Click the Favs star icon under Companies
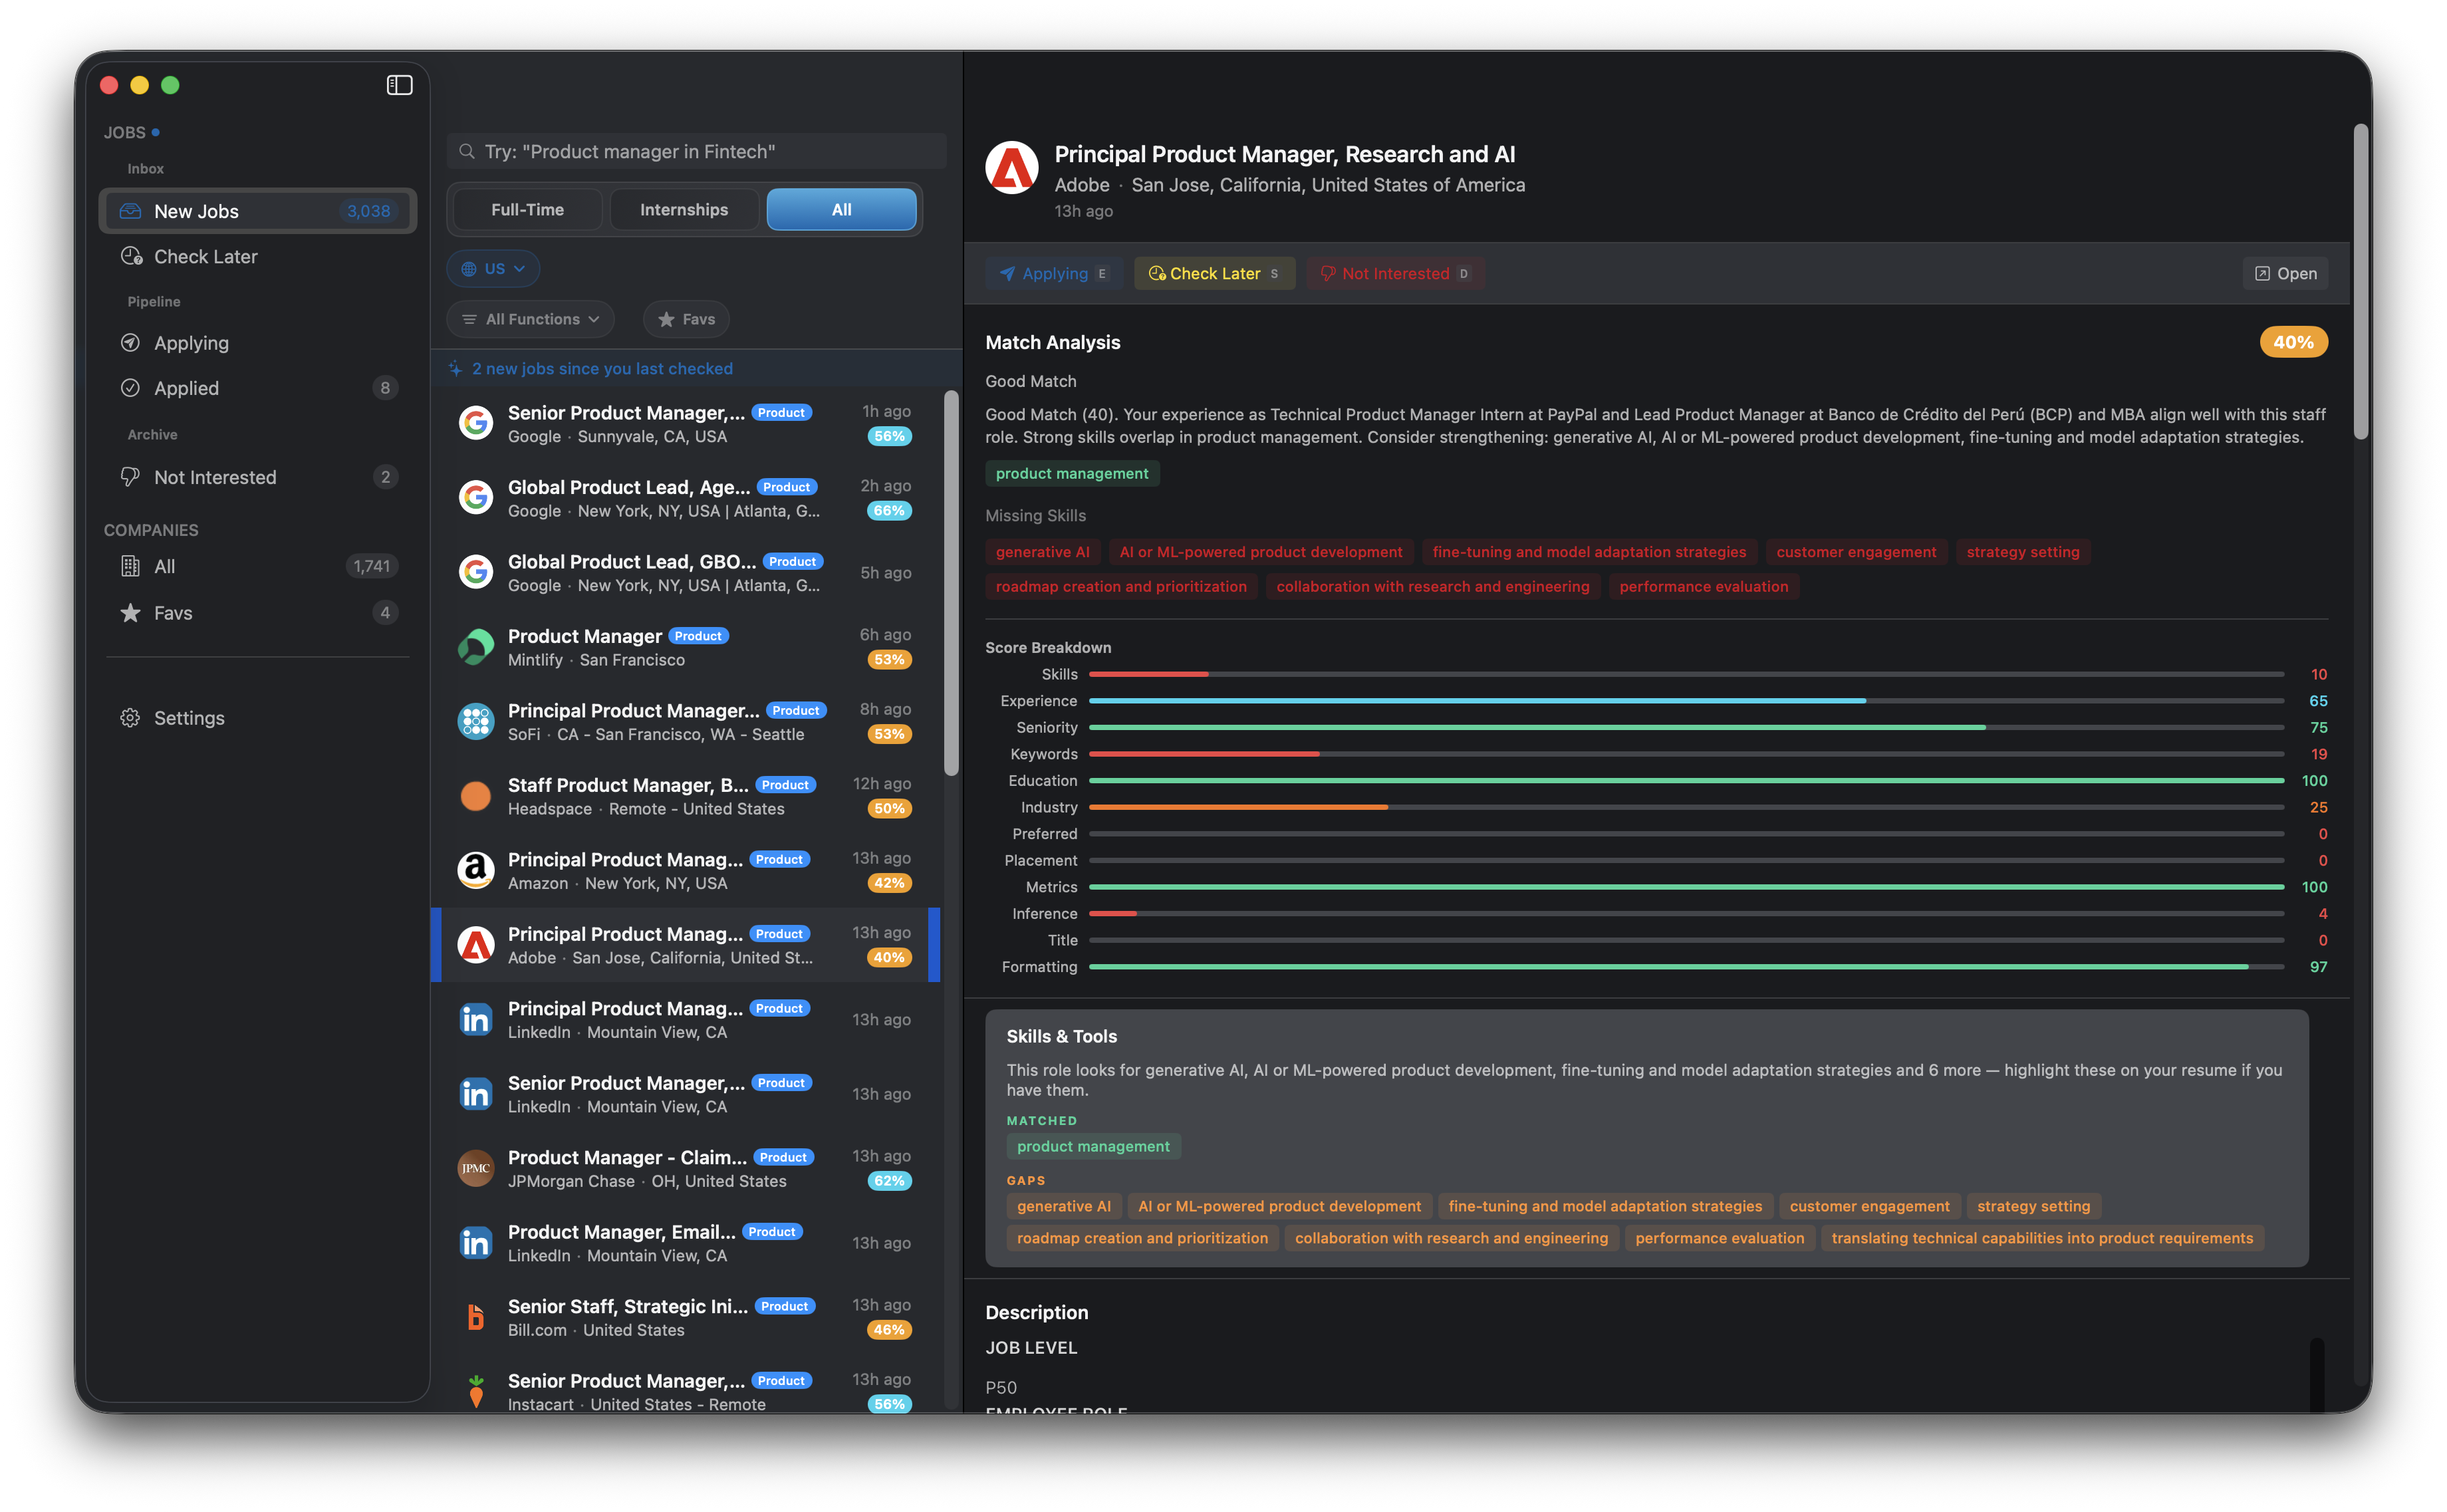2447x1512 pixels. (131, 613)
